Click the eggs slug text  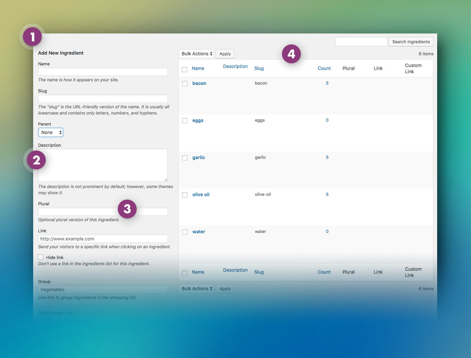click(260, 120)
